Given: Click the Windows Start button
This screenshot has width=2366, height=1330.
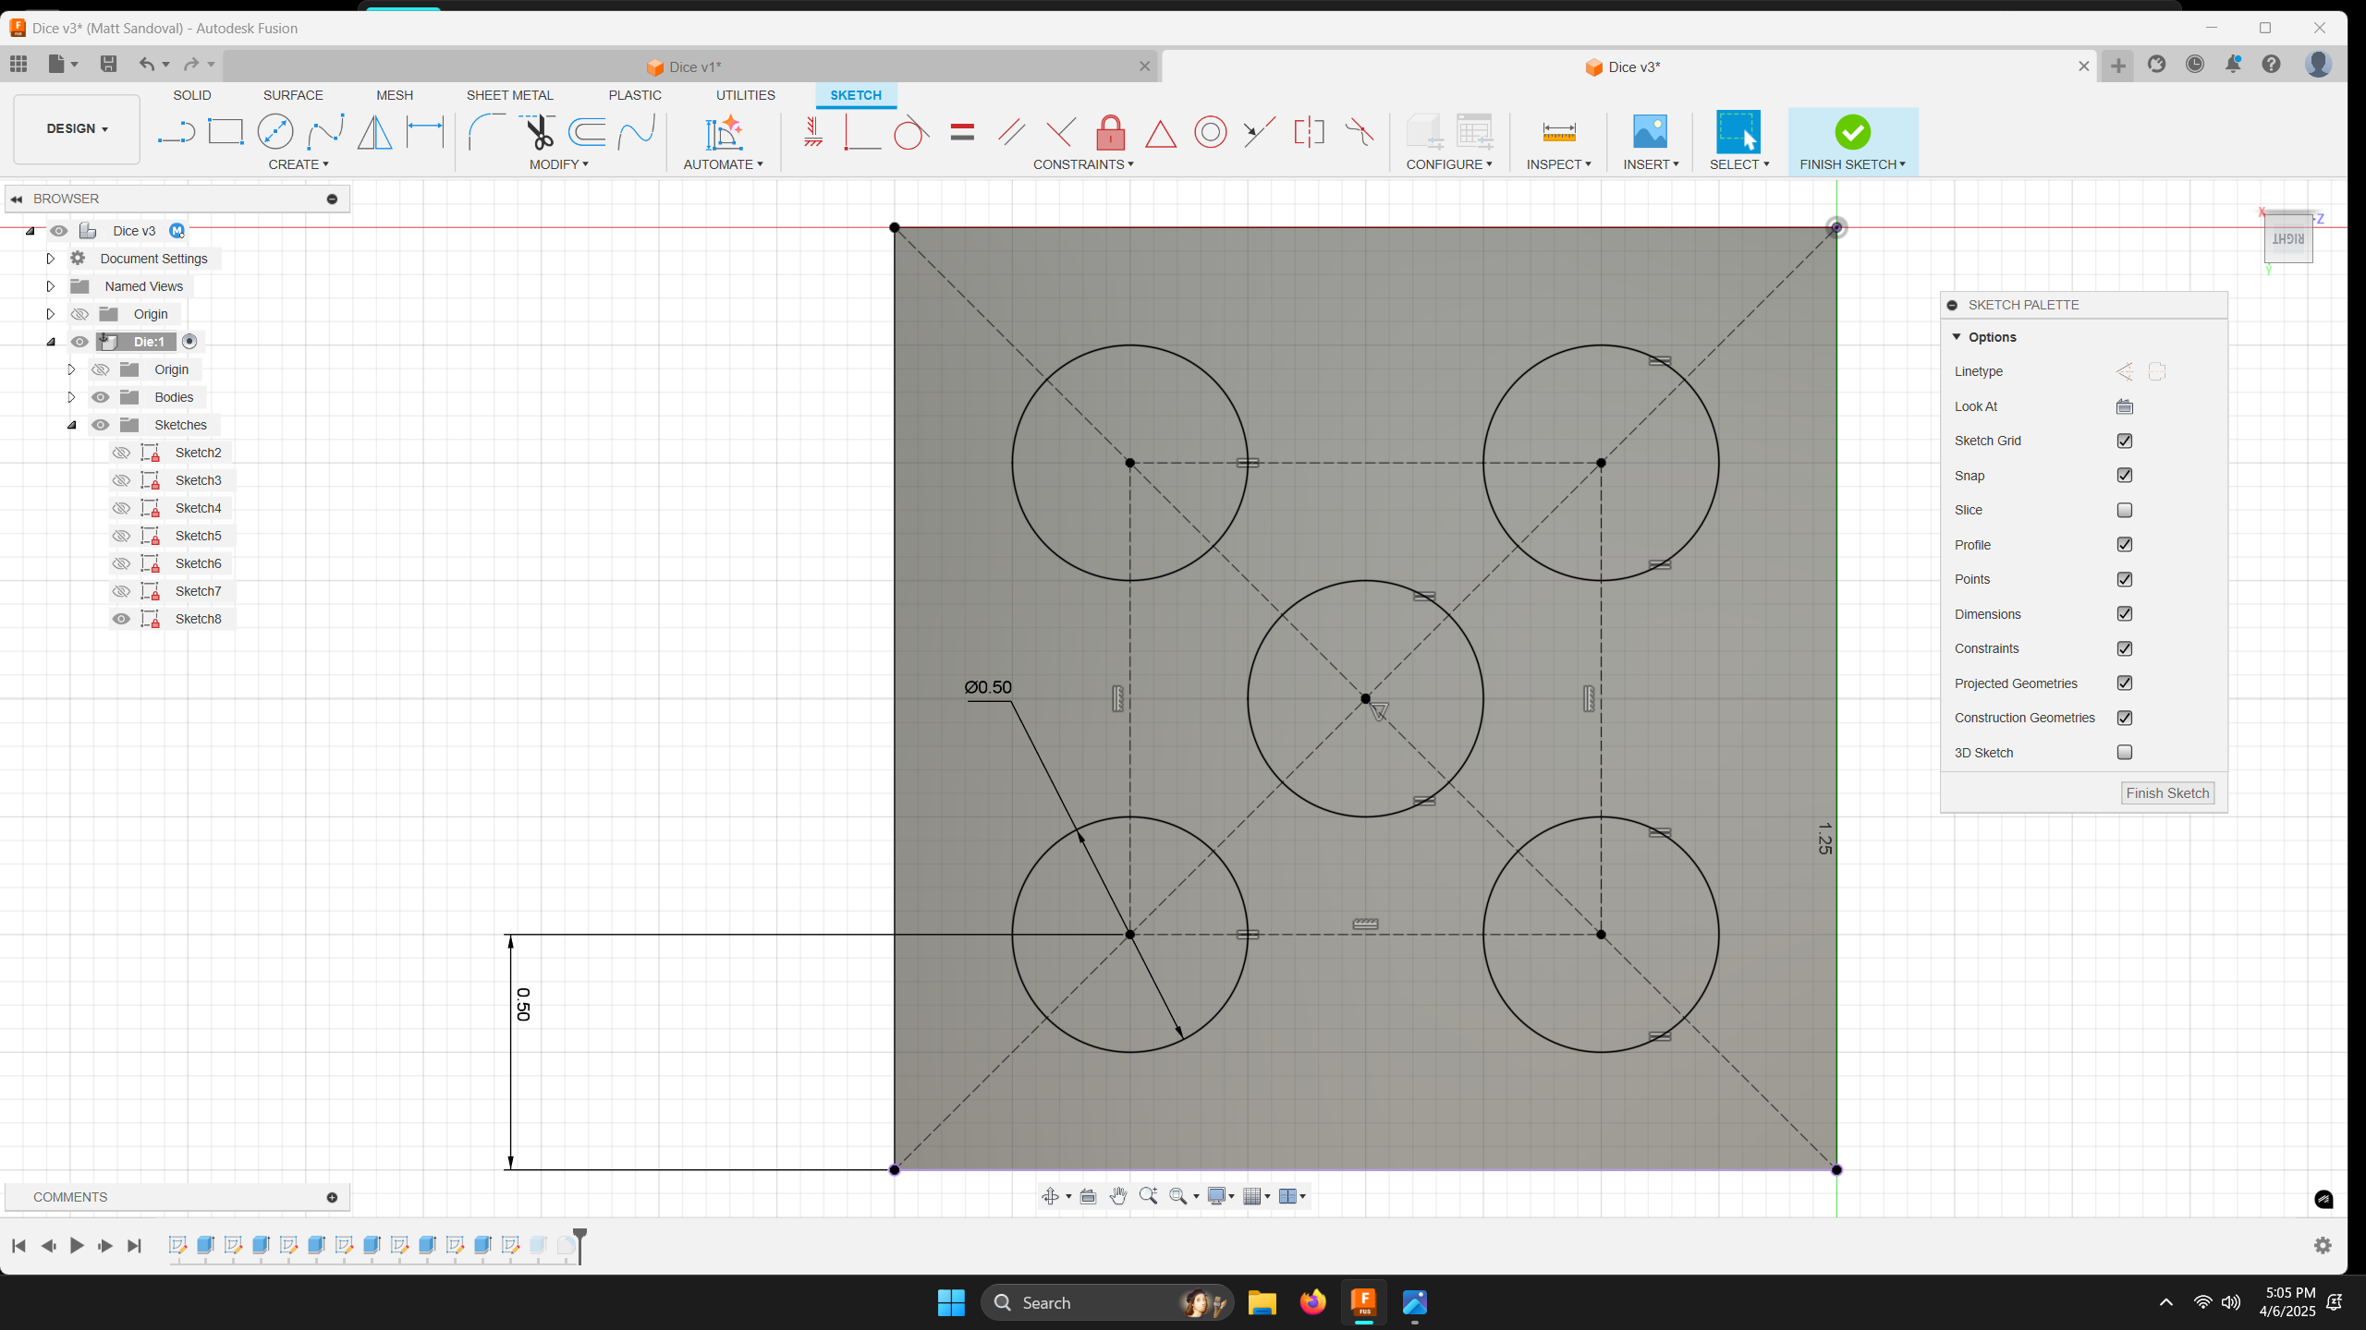Looking at the screenshot, I should (x=951, y=1302).
